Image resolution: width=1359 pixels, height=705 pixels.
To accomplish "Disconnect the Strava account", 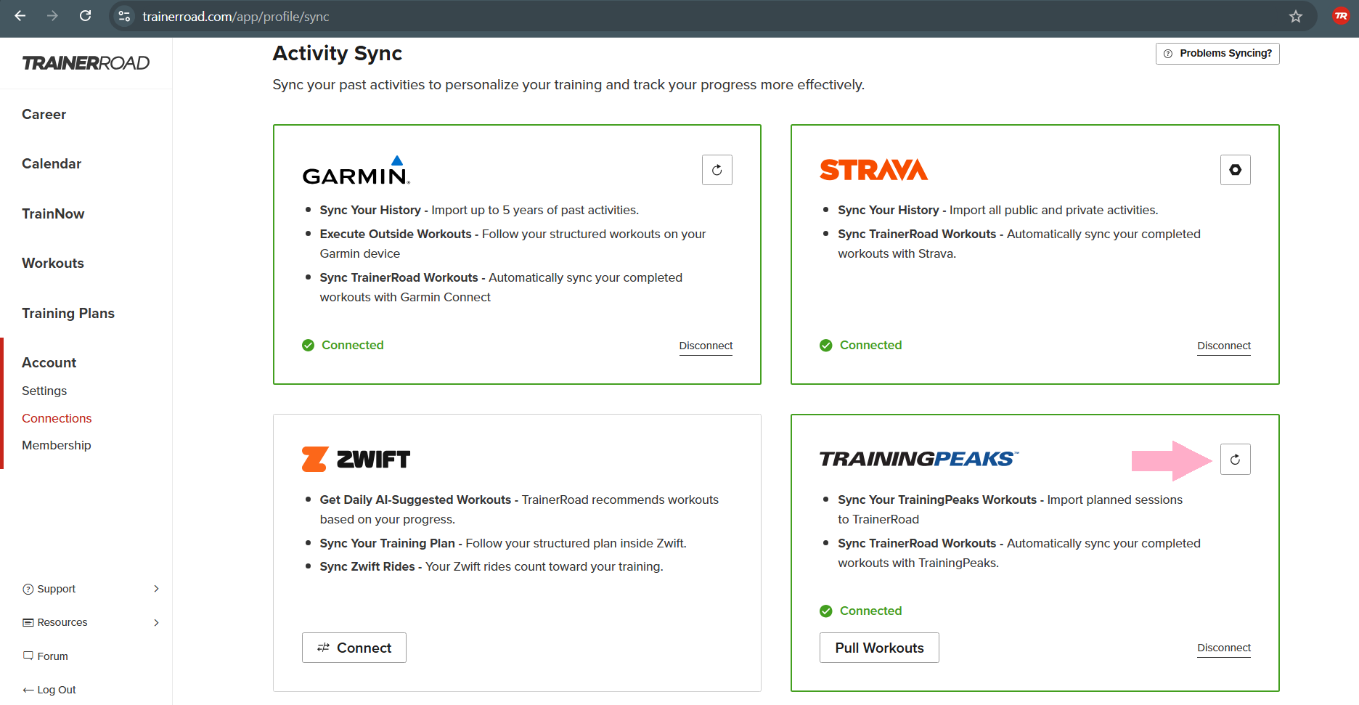I will [x=1224, y=346].
